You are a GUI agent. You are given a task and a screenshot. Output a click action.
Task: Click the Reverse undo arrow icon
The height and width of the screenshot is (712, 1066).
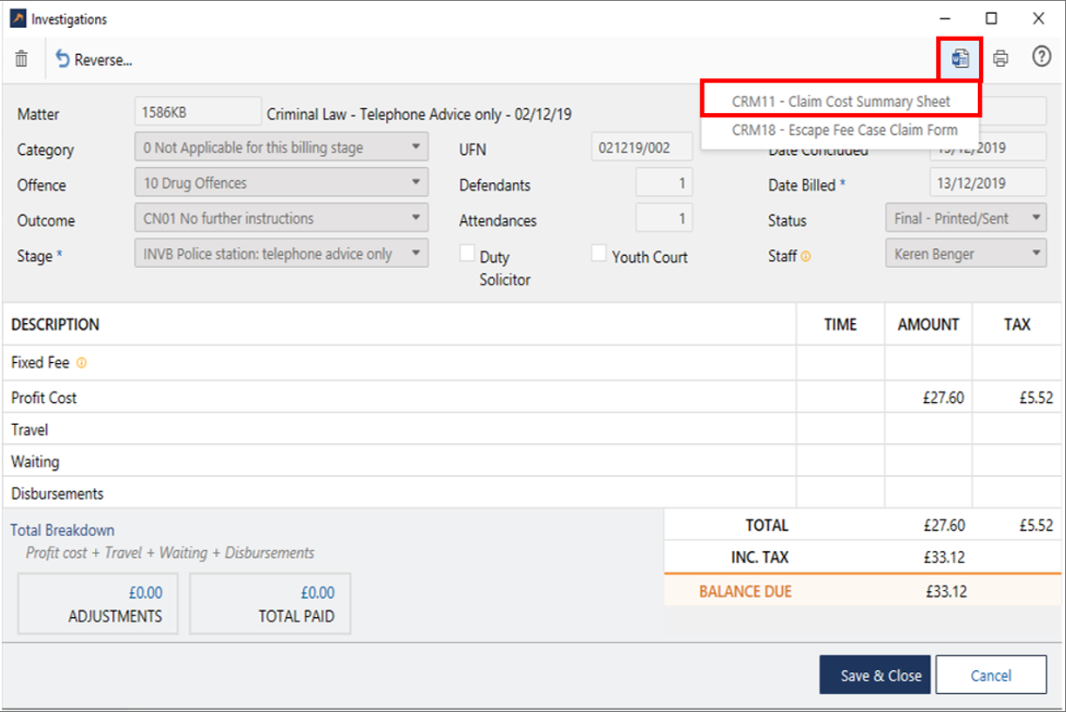[x=63, y=59]
